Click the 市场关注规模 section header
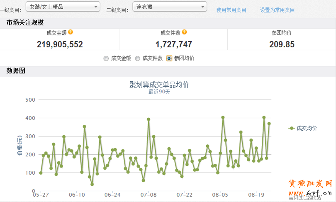Viewport: 336px width, 202px height. click(25, 23)
